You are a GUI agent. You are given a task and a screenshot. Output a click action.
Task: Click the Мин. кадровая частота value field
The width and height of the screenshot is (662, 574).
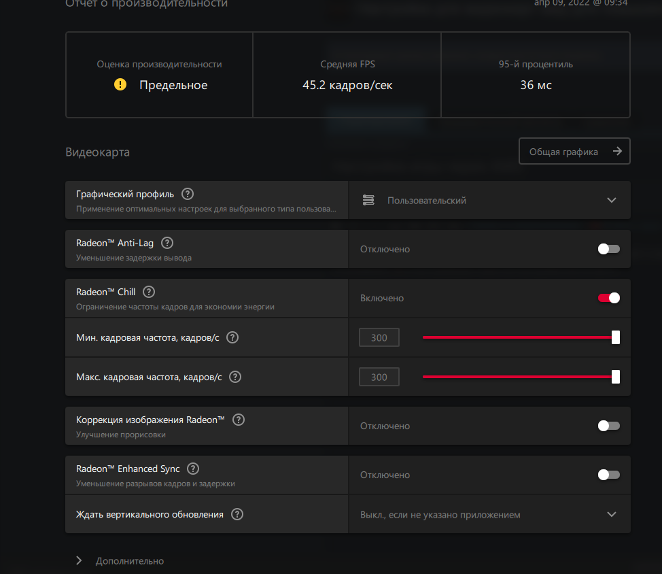(x=379, y=337)
